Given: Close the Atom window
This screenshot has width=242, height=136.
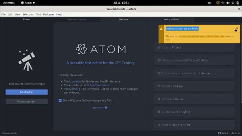Looking at the screenshot, I should point(239,9).
